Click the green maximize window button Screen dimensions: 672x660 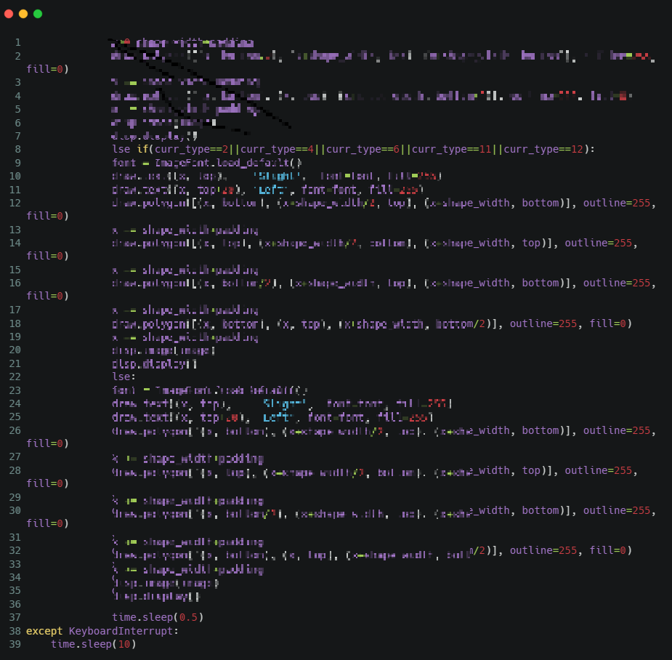point(38,14)
